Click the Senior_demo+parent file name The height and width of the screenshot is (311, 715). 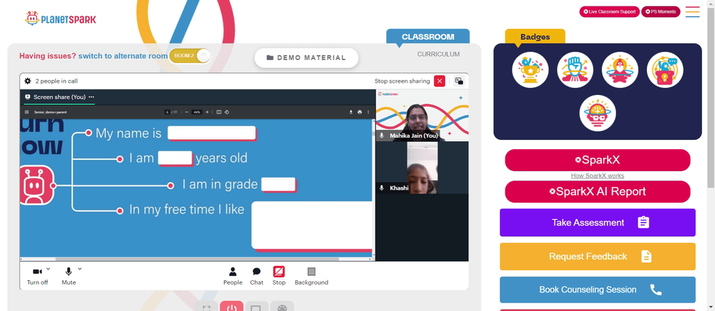51,112
